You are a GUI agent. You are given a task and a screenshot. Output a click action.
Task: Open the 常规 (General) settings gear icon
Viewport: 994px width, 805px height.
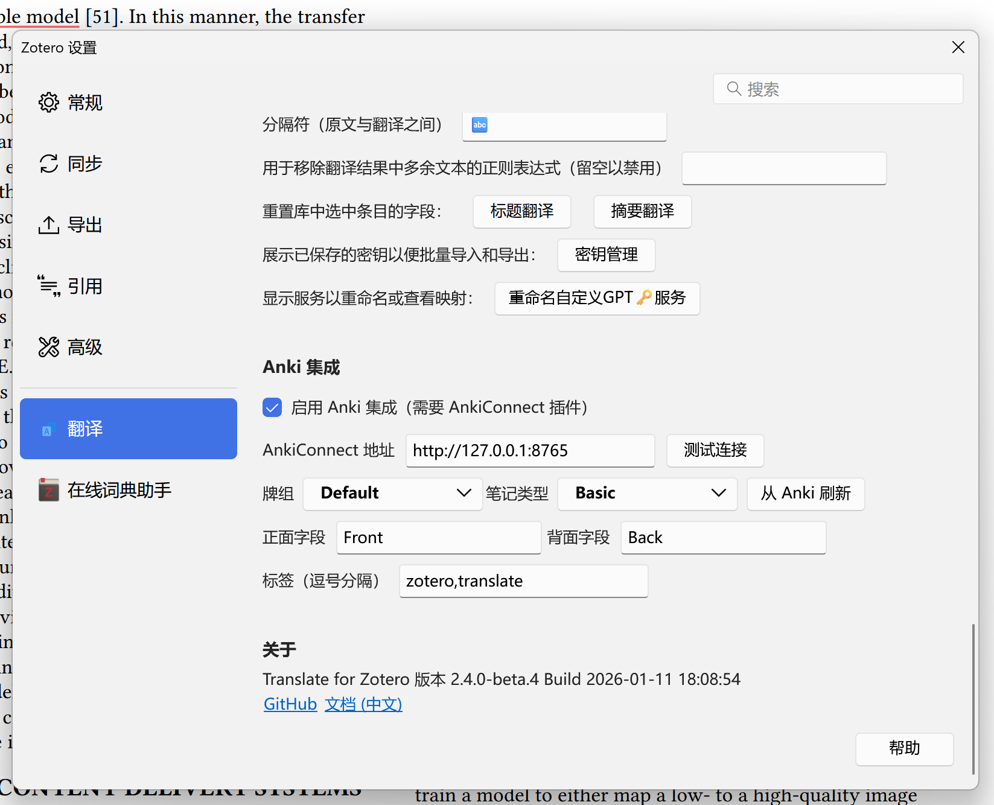49,103
